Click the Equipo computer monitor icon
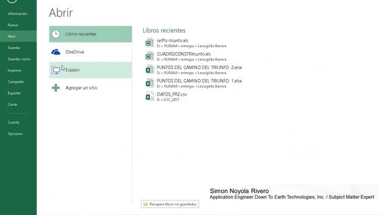The height and width of the screenshot is (215, 382). pyautogui.click(x=56, y=70)
